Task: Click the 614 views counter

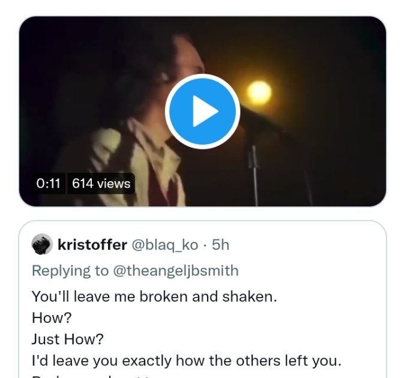Action: coord(101,184)
